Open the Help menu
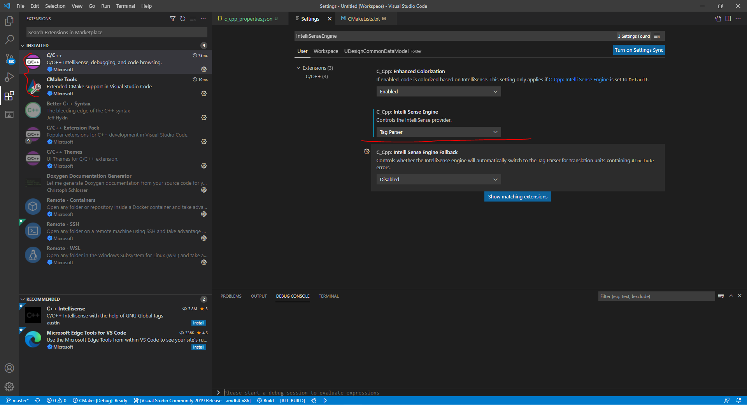Screen dimensions: 747x405 (146, 6)
